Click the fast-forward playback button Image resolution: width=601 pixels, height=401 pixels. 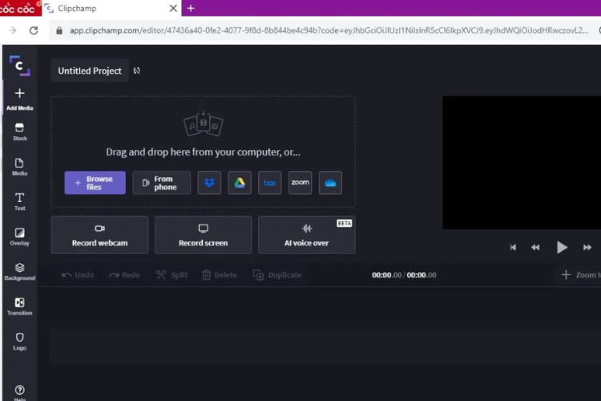point(587,248)
